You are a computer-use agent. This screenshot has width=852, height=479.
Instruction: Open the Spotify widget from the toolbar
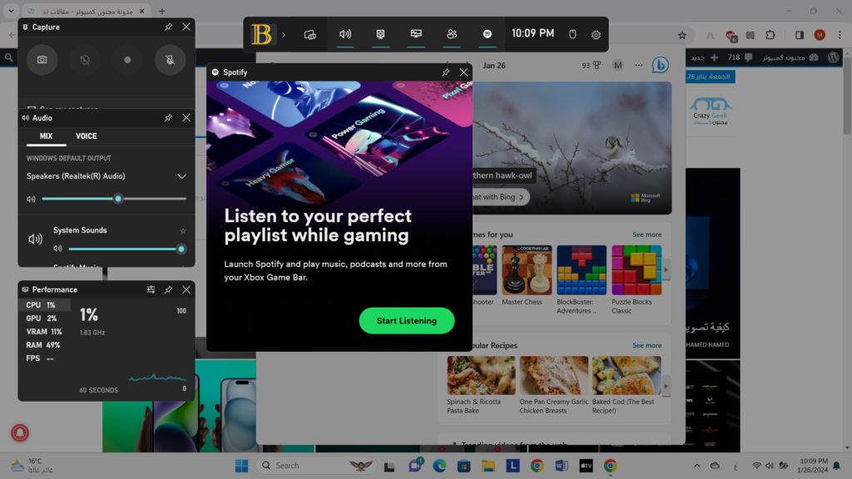coord(488,34)
